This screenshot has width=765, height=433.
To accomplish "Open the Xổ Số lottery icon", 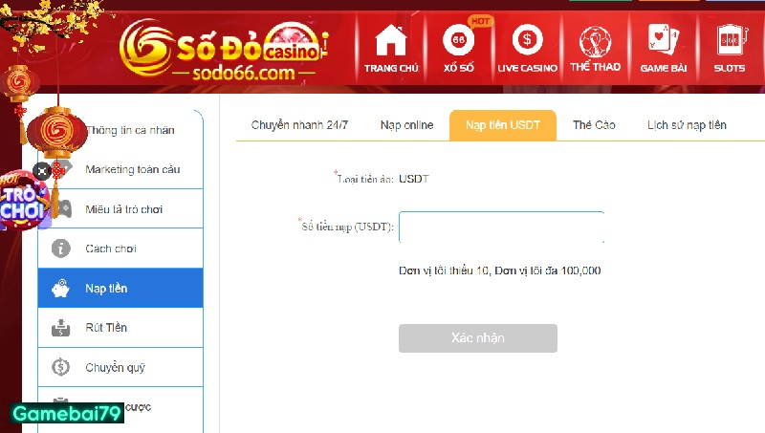I will point(458,43).
